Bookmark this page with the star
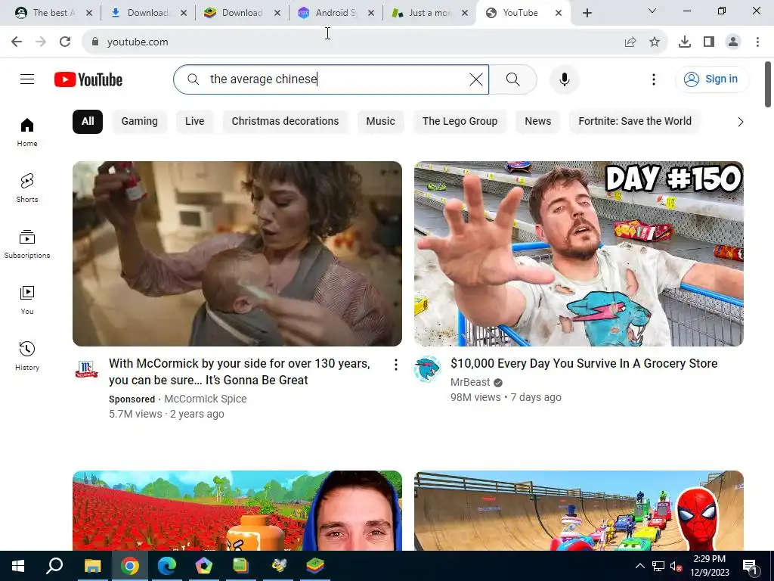The height and width of the screenshot is (581, 774). click(x=654, y=42)
